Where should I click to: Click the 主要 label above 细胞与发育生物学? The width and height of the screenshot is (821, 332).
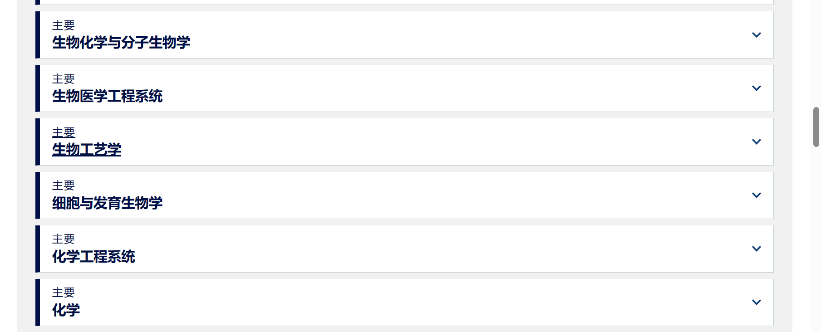[x=63, y=186]
